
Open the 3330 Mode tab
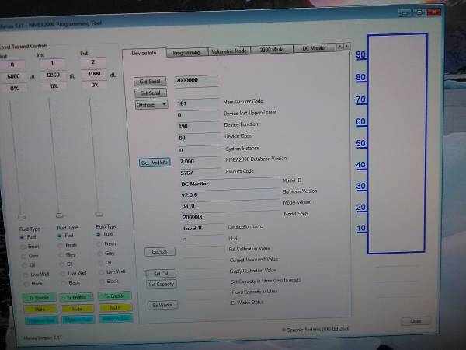click(272, 50)
